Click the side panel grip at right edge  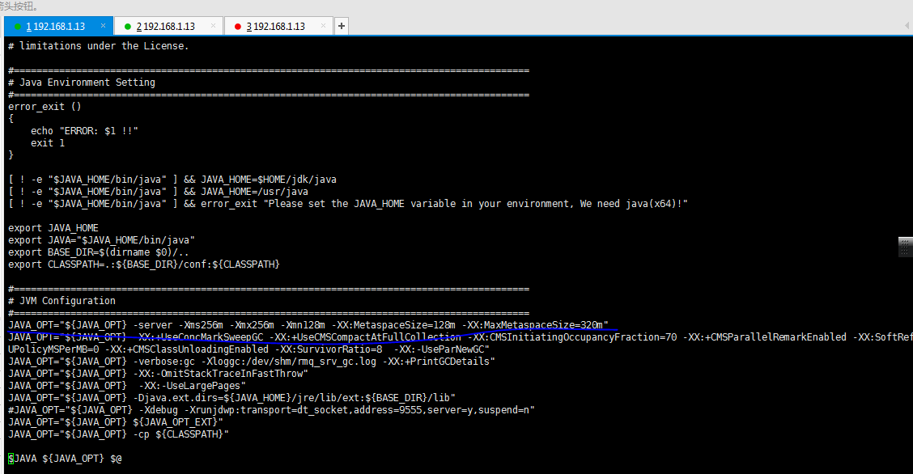(x=905, y=247)
